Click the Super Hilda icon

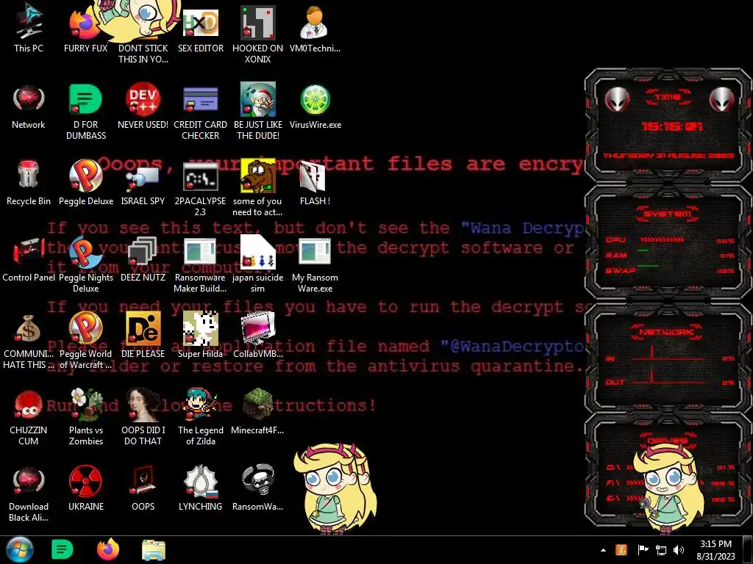tap(200, 335)
